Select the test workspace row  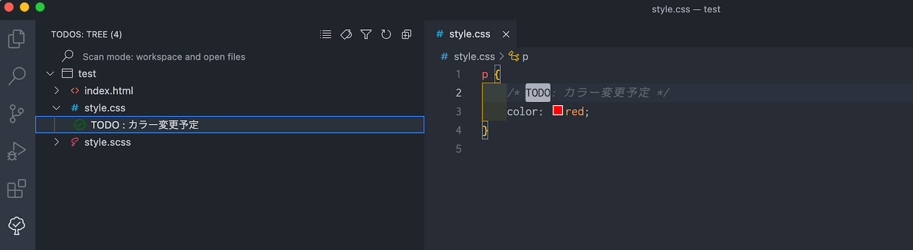click(230, 74)
